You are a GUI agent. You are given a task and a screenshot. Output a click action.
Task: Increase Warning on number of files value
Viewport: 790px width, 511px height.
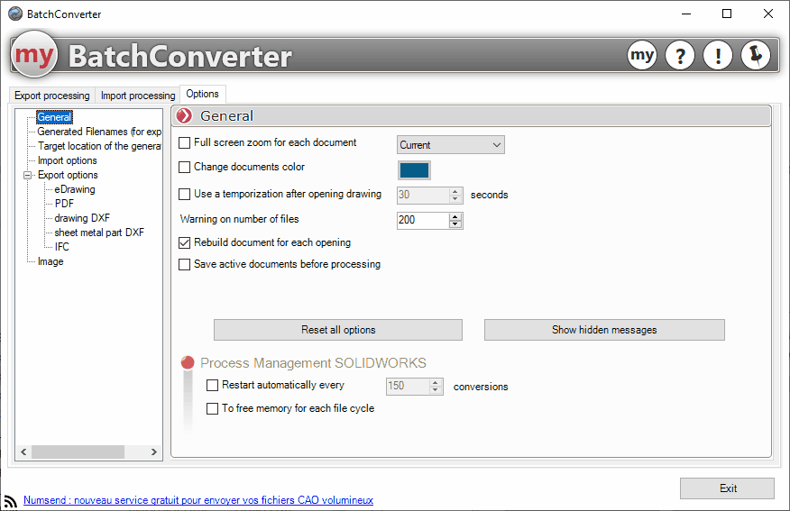[455, 216]
